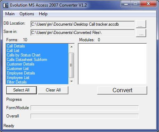Screen dimensions: 159x132
Task: Click the forms list scroll down arrow
Action: [x=72, y=81]
